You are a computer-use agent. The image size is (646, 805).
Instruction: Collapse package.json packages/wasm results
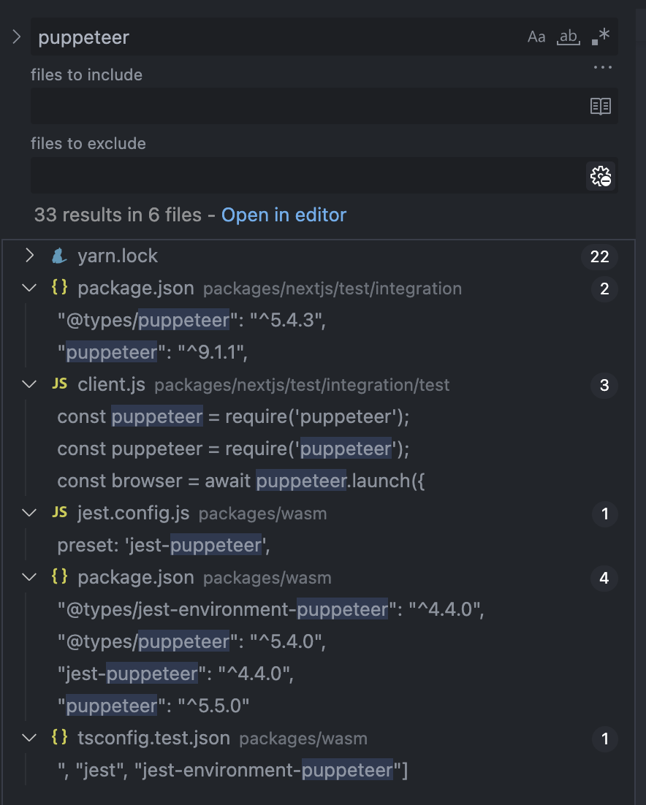tap(30, 577)
